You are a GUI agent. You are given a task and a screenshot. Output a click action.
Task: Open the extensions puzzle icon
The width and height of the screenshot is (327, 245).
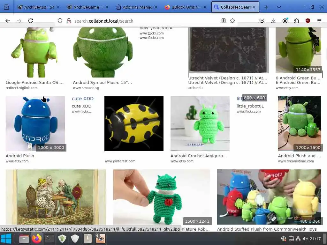point(296,21)
